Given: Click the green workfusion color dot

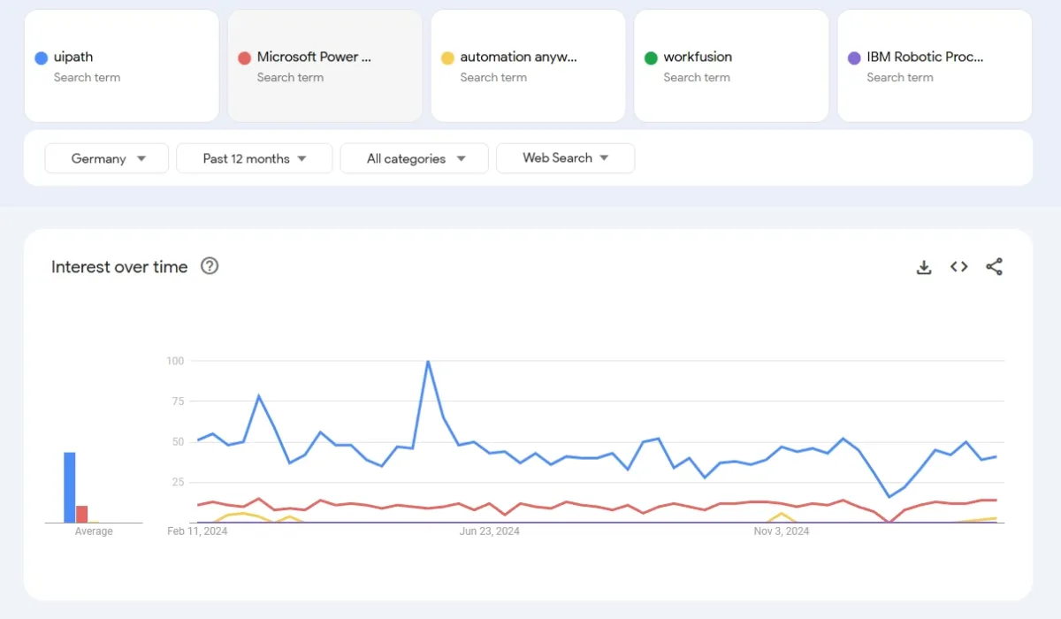Looking at the screenshot, I should pos(651,58).
